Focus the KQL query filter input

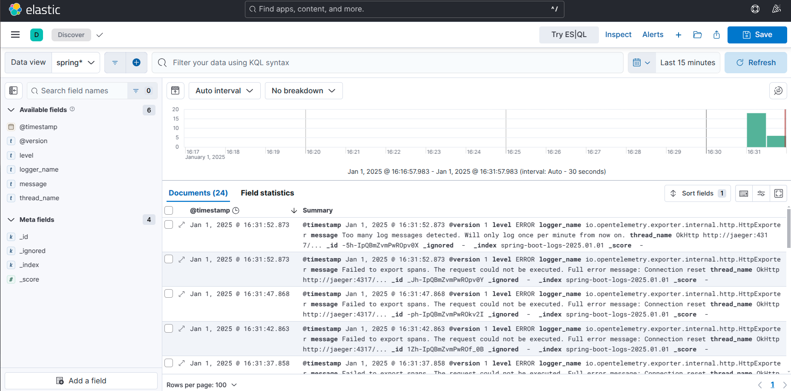(388, 63)
